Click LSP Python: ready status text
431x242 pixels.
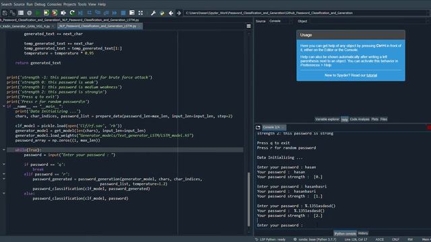(272, 239)
